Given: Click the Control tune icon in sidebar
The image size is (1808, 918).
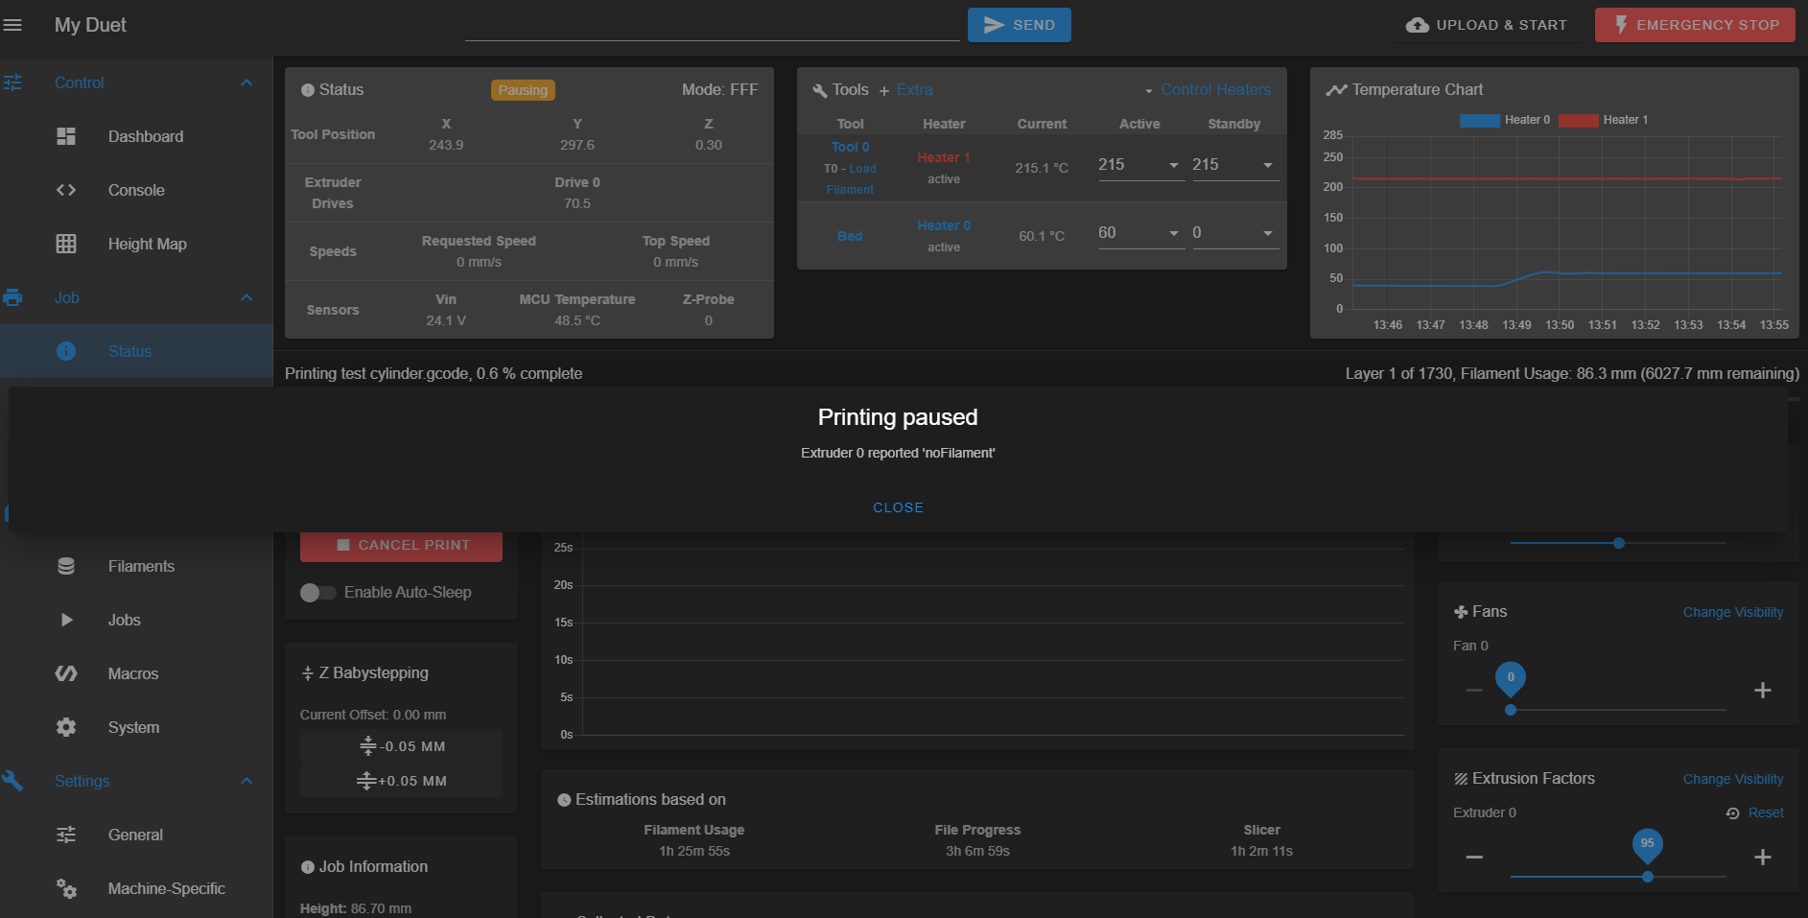Looking at the screenshot, I should pyautogui.click(x=12, y=82).
